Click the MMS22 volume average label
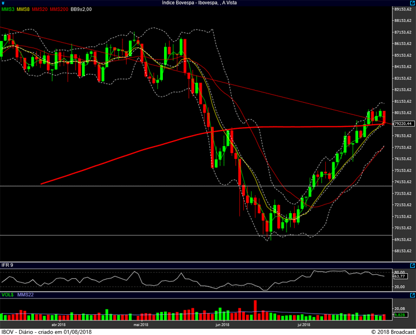The width and height of the screenshot is (416, 335). 25,295
